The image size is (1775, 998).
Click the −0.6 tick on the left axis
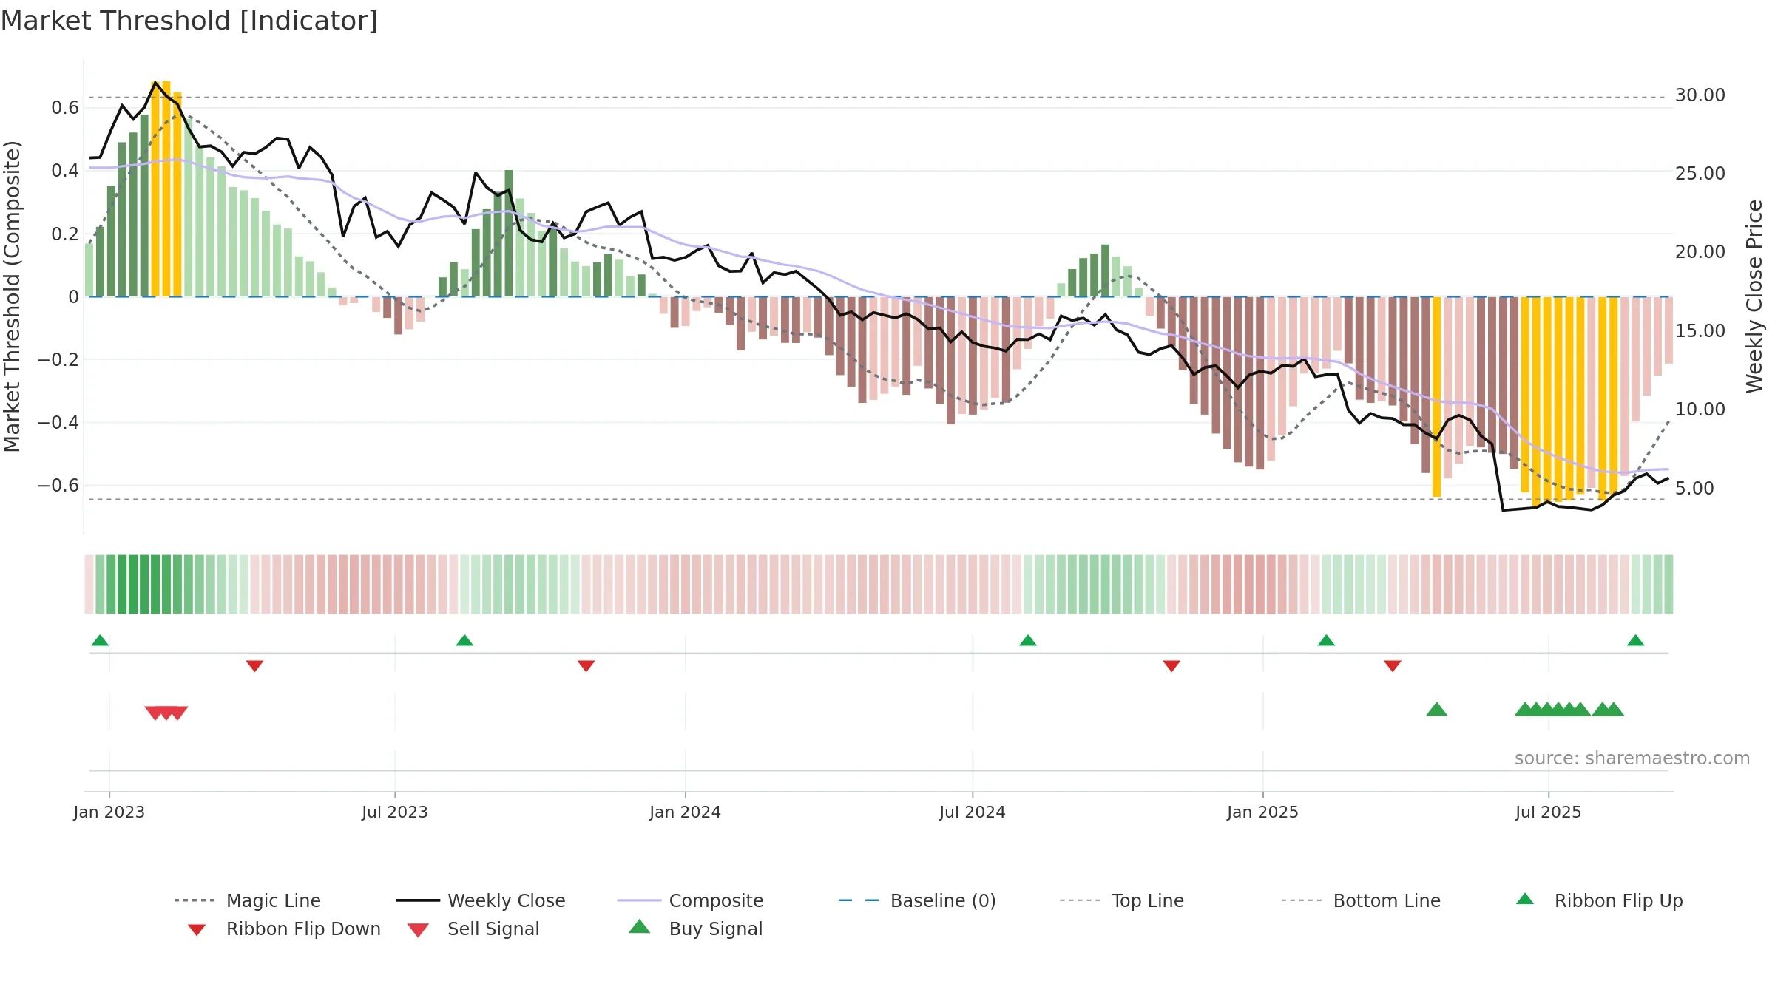point(58,486)
